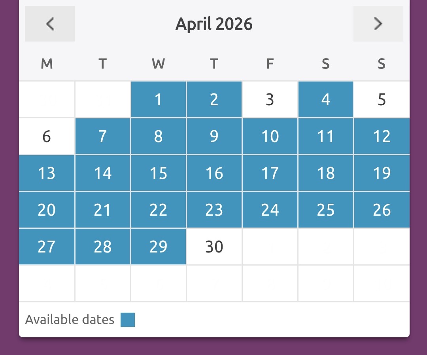Click April 29 available date
427x355 pixels.
click(x=158, y=247)
